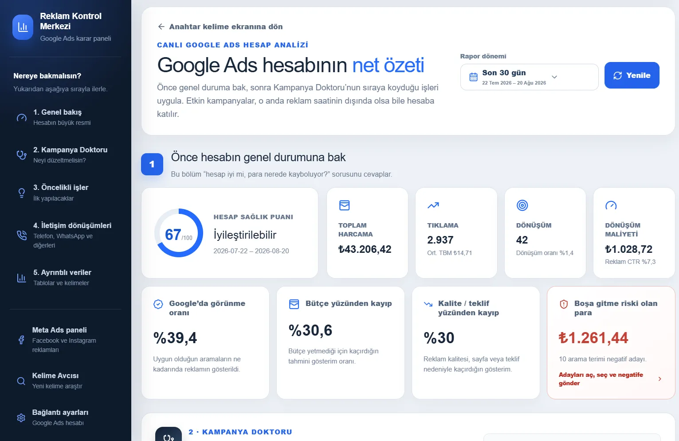Image resolution: width=679 pixels, height=441 pixels.
Task: Go to 2. Kampanya Doktoru
Action: 65,155
